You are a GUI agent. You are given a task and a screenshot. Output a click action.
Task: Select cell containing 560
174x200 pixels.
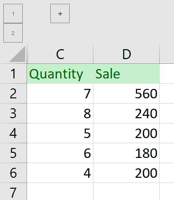pyautogui.click(x=127, y=94)
